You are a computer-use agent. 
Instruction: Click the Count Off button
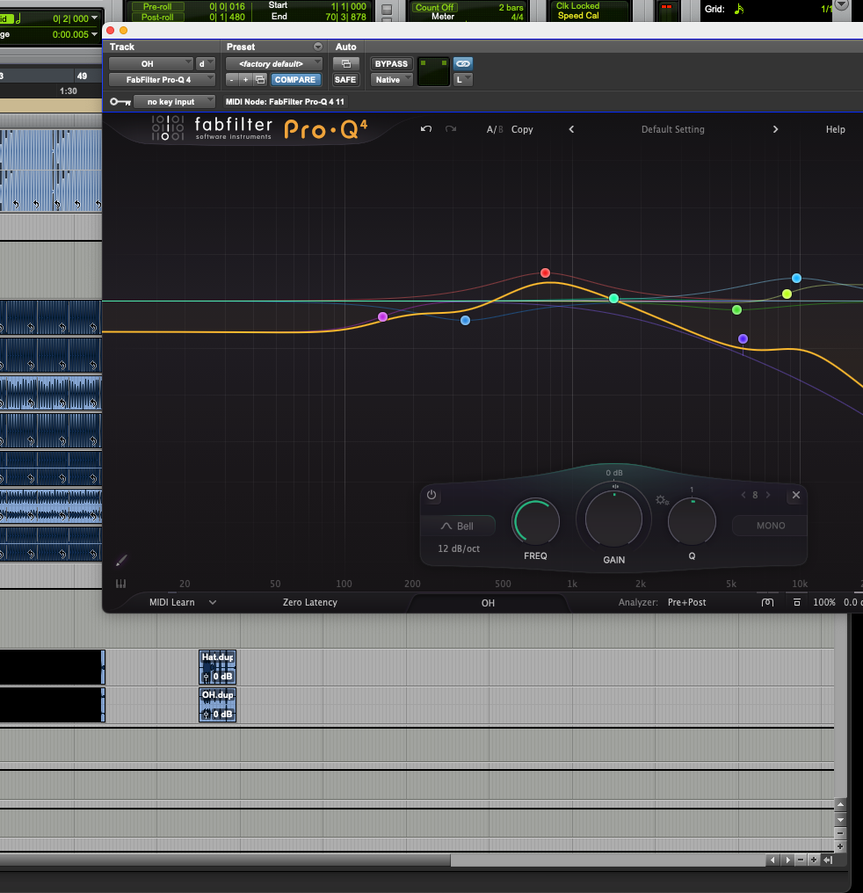(x=434, y=7)
